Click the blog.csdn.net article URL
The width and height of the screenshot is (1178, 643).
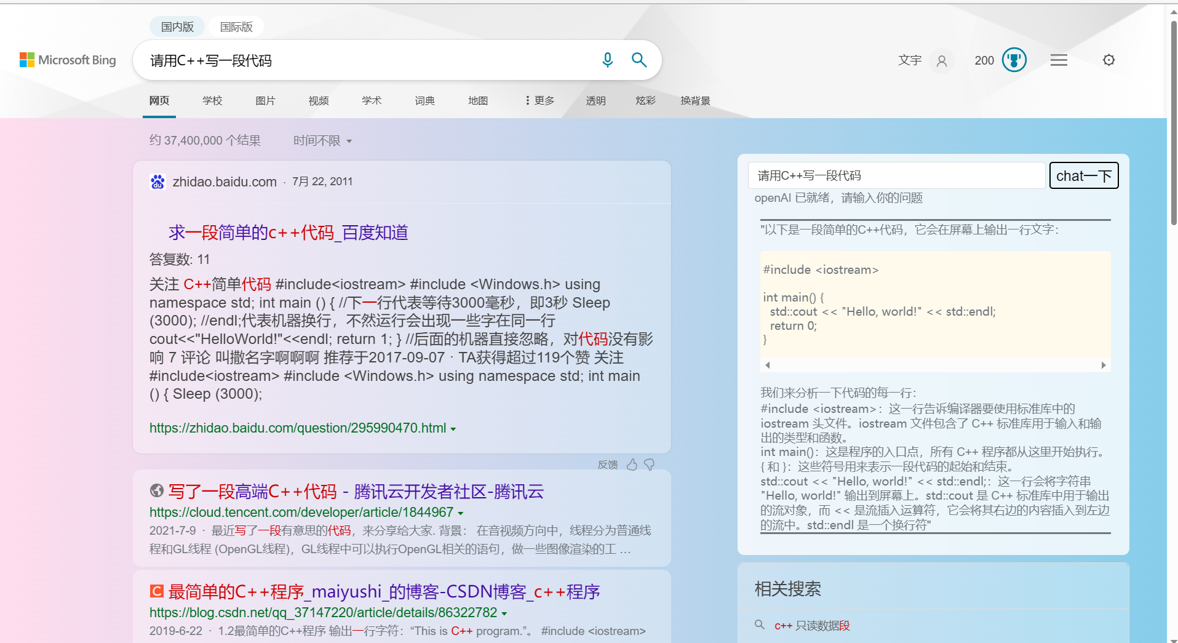[323, 612]
